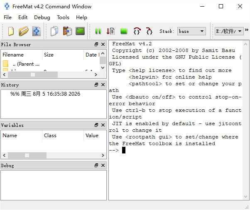Viewport: 250px width, 210px height.
Task: Click the Name column header in Variables
Action: 22,136
